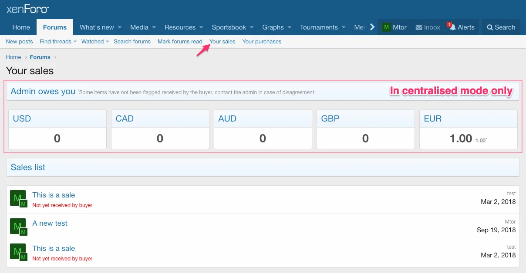Viewport: 526px width, 273px height.
Task: Go to the Home tab
Action: [x=21, y=27]
